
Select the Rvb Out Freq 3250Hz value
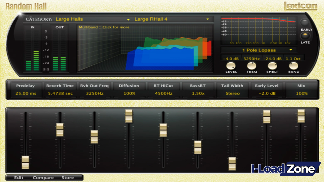(95, 94)
